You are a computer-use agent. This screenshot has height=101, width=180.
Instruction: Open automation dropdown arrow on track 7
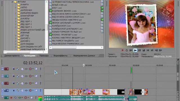pos(33,83)
